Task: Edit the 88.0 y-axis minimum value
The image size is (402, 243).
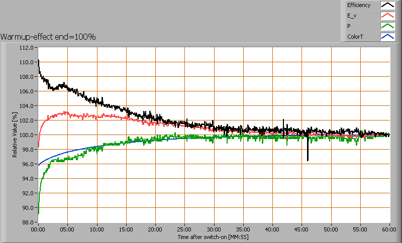Action: (x=28, y=222)
